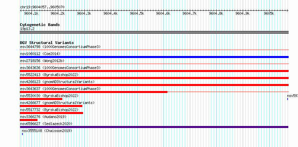This screenshot has height=147, width=298.
Task: Select the thin red esv2718156 feature line
Action: pyautogui.click(x=154, y=64)
